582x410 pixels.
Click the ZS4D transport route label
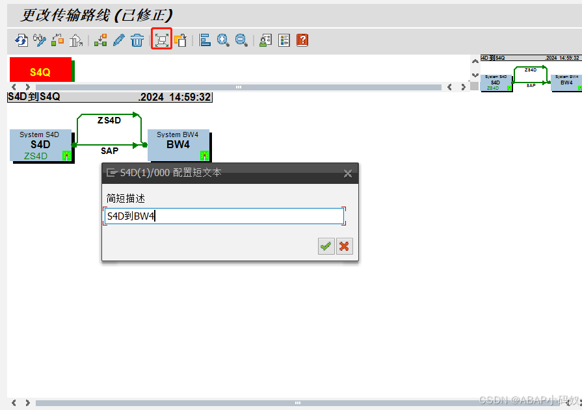pyautogui.click(x=109, y=120)
